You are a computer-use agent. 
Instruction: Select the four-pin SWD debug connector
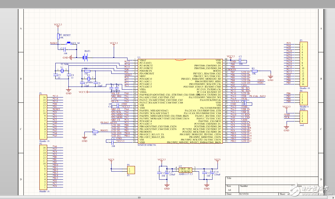pyautogui.click(x=303, y=117)
